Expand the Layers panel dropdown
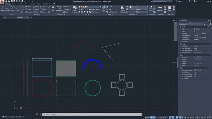This screenshot has width=212, height=119. coord(86,15)
